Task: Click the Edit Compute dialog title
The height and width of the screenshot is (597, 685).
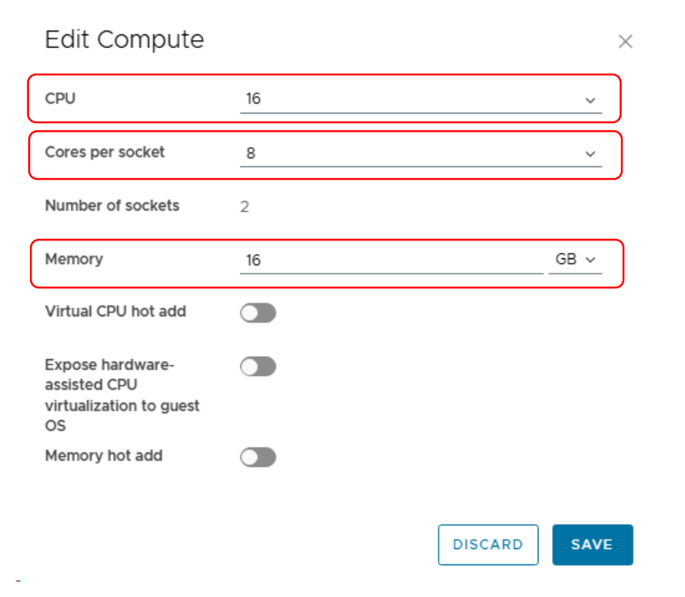Action: [124, 39]
